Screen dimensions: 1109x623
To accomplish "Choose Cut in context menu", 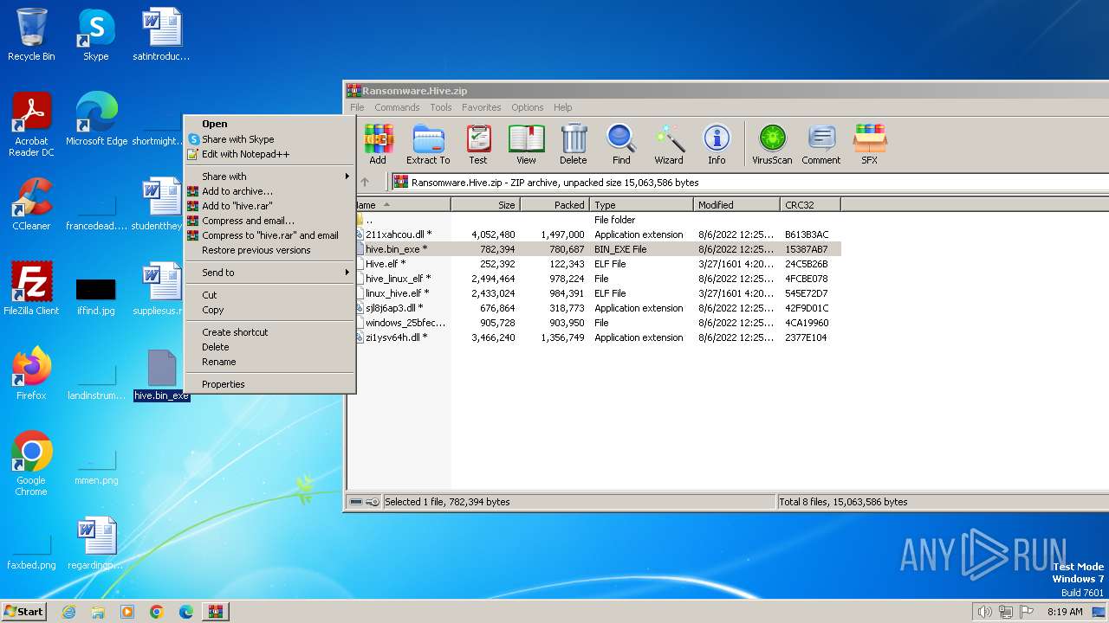I will tap(269, 295).
